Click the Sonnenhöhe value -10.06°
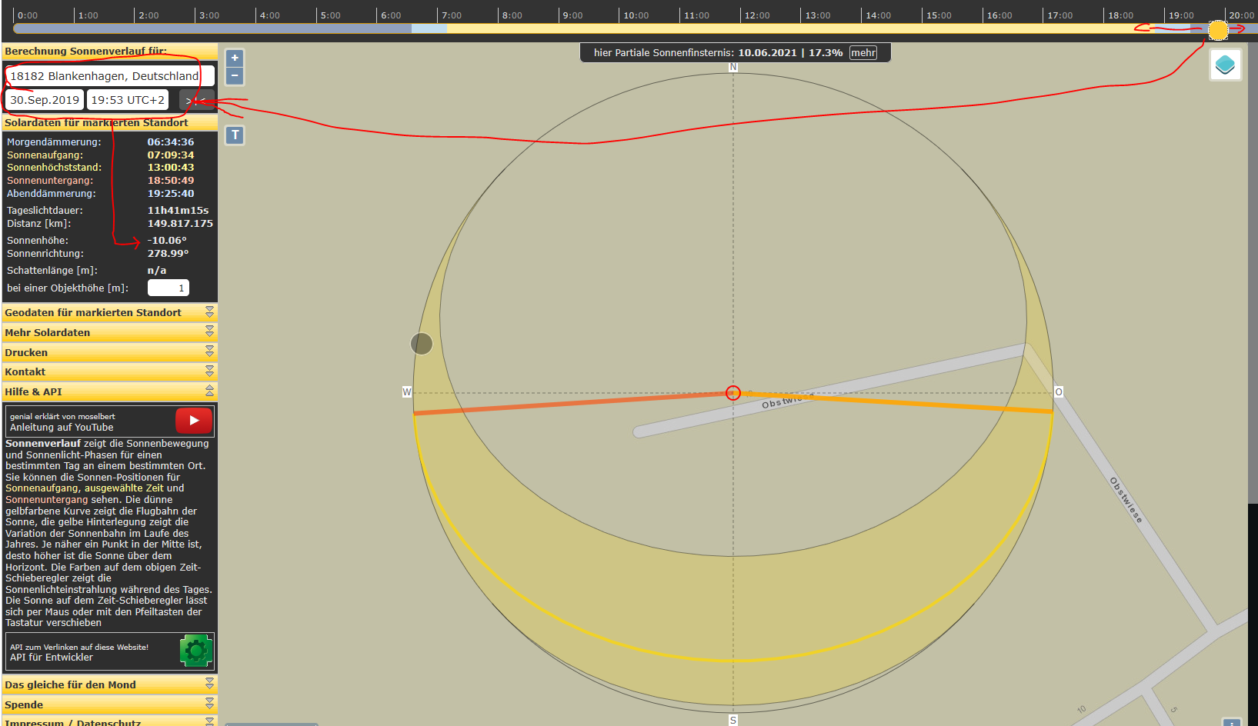1258x726 pixels. click(x=167, y=241)
